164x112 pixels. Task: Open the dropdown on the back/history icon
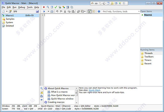[x=85, y=11]
